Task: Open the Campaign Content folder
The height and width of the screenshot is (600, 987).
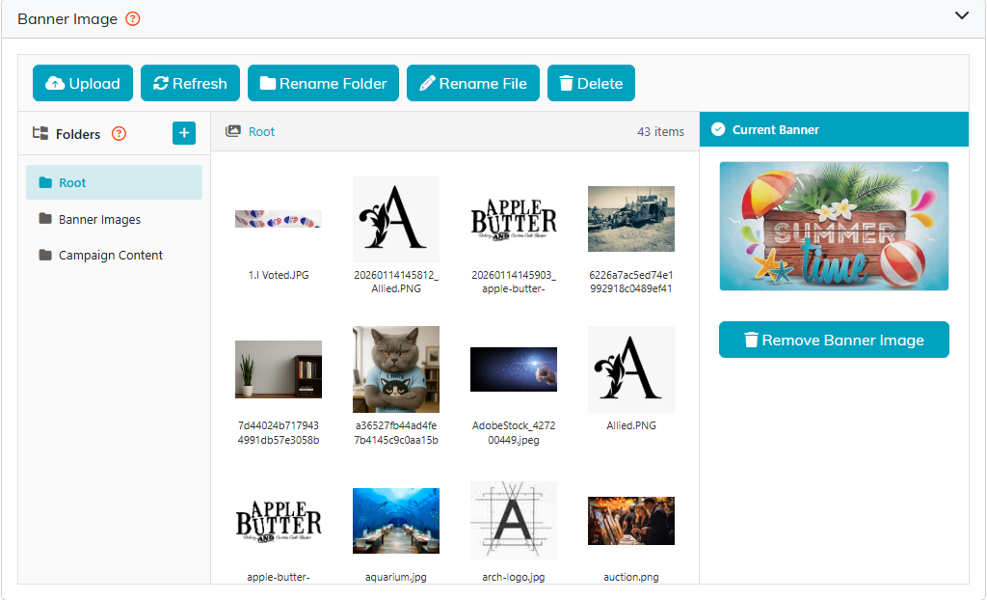Action: click(x=114, y=256)
